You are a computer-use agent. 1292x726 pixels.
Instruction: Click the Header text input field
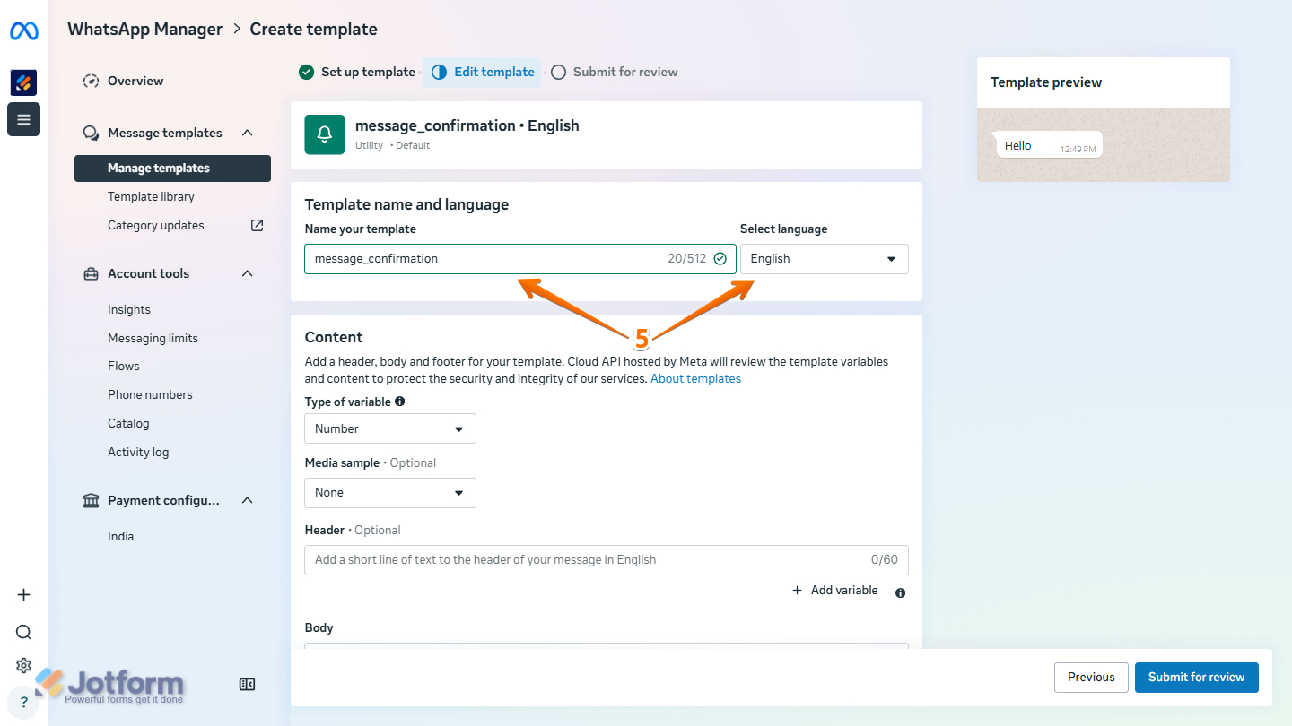click(607, 560)
